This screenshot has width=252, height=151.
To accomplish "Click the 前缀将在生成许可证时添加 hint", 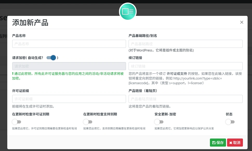I will click(34, 107).
